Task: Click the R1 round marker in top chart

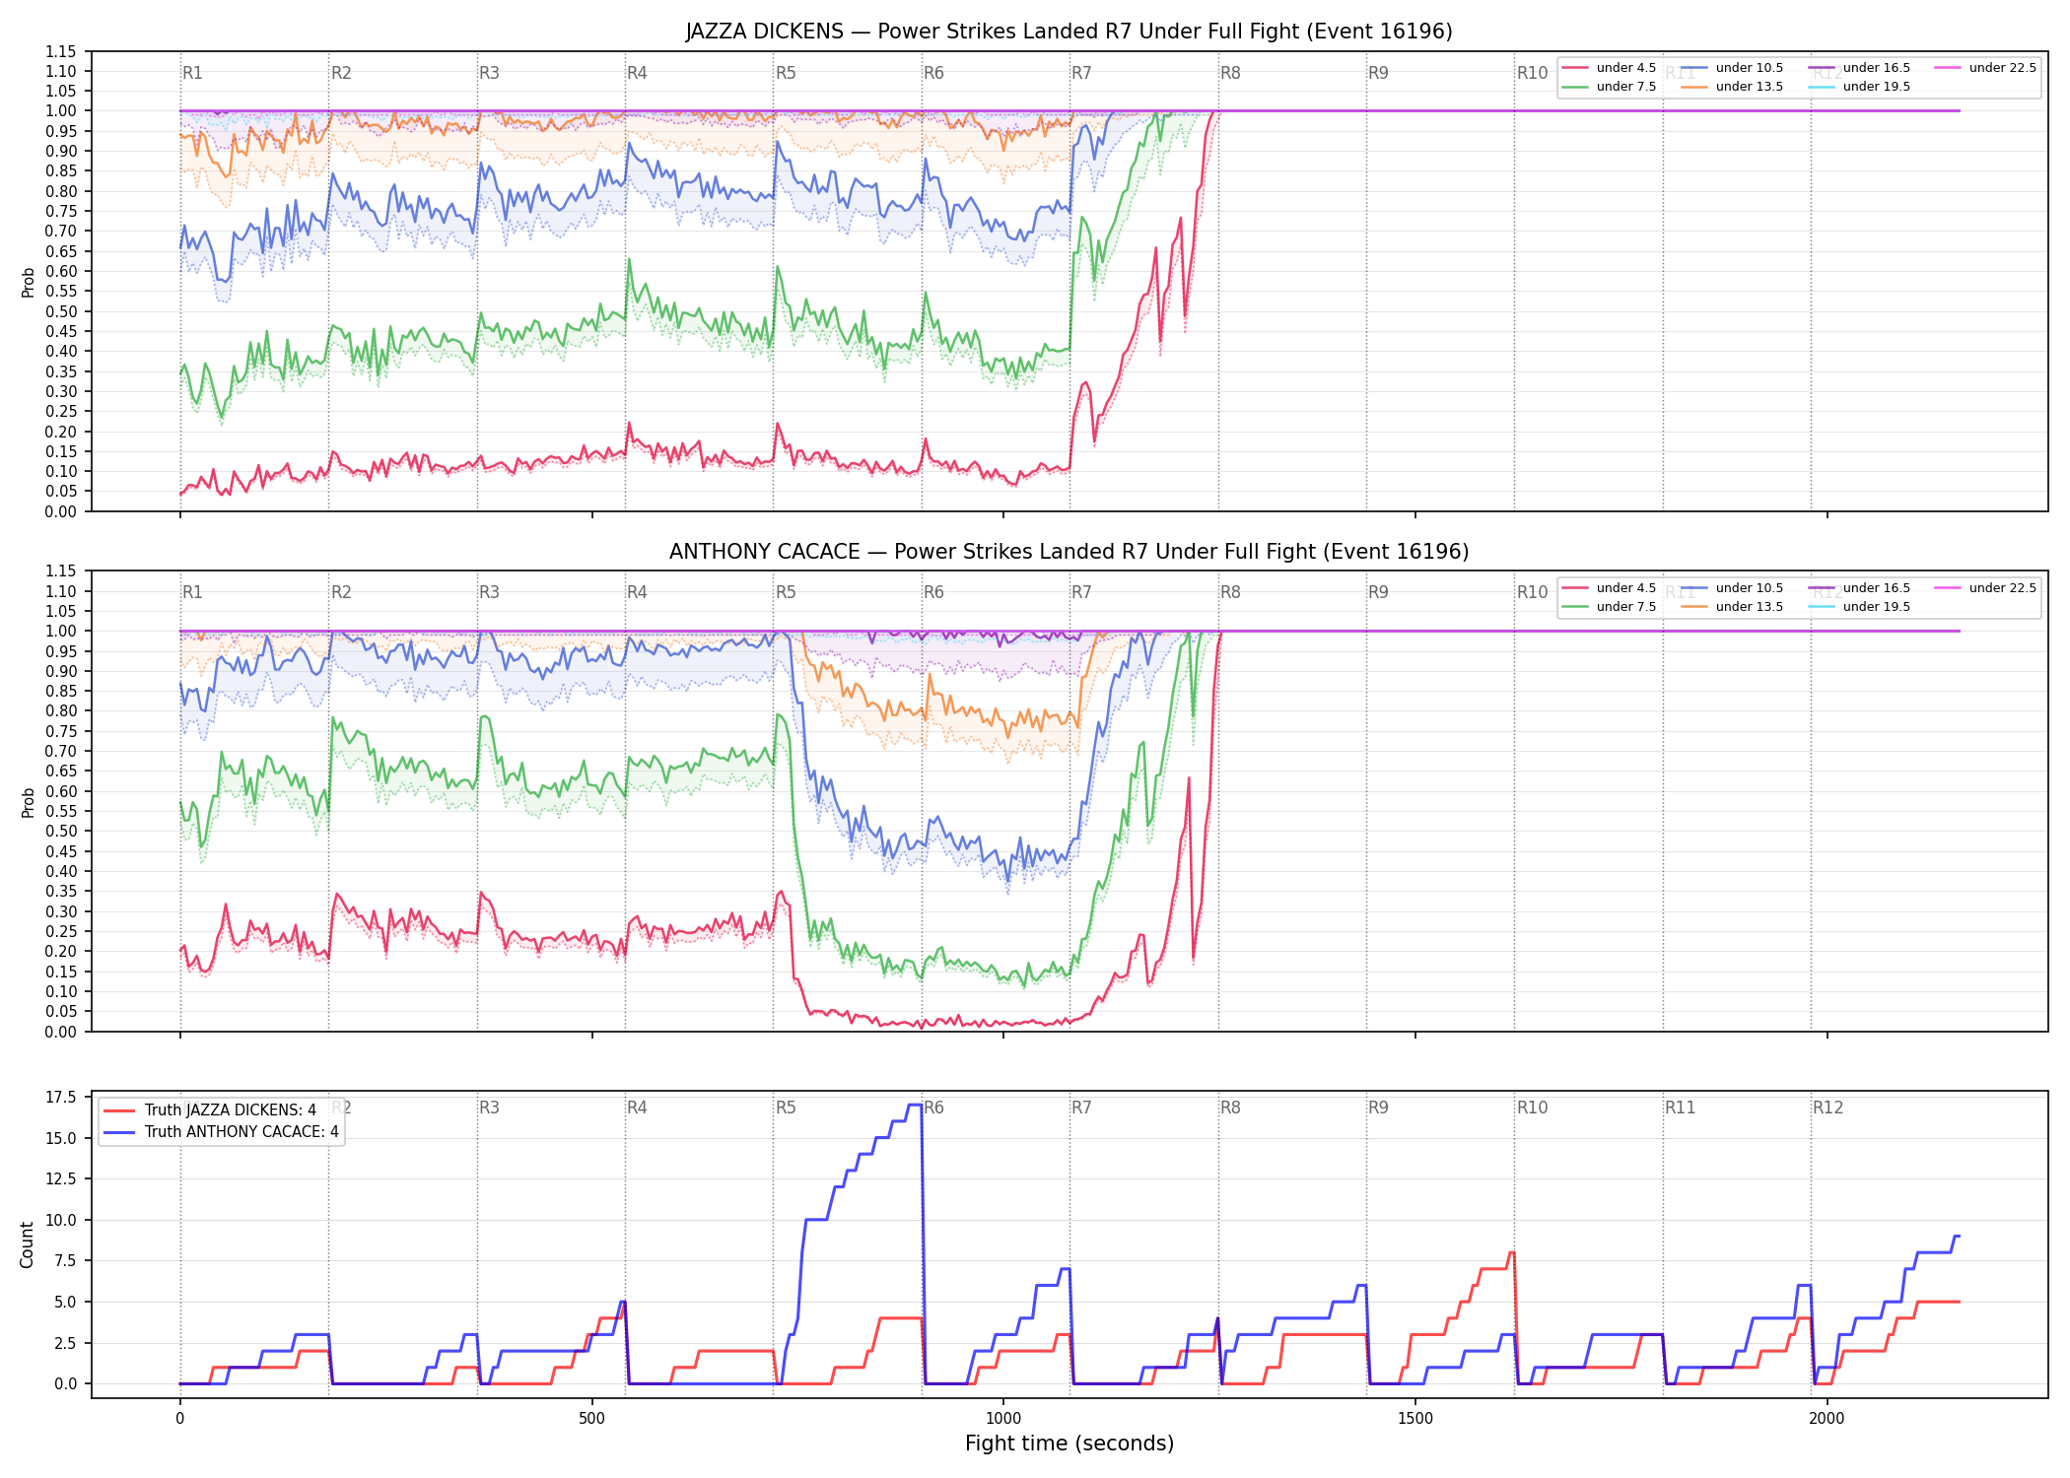Action: 192,73
